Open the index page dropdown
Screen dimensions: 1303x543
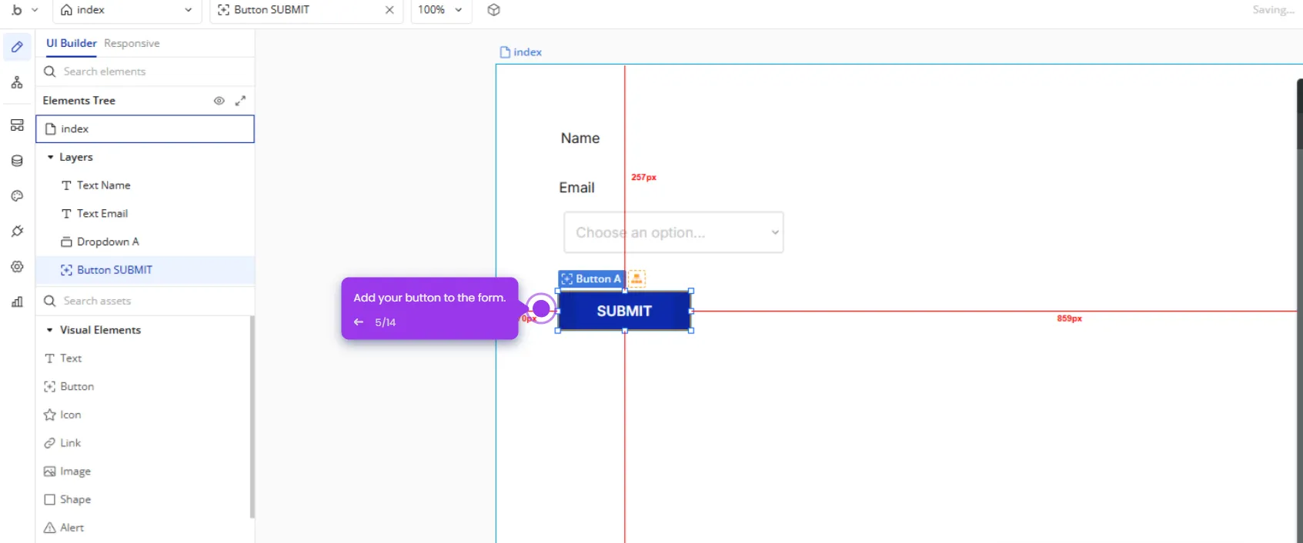[127, 10]
